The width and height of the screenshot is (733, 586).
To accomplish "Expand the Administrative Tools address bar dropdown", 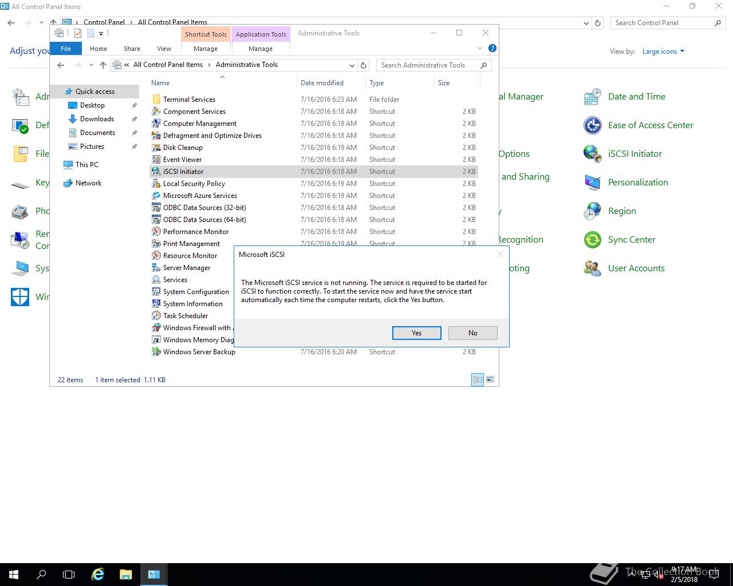I will [x=352, y=65].
